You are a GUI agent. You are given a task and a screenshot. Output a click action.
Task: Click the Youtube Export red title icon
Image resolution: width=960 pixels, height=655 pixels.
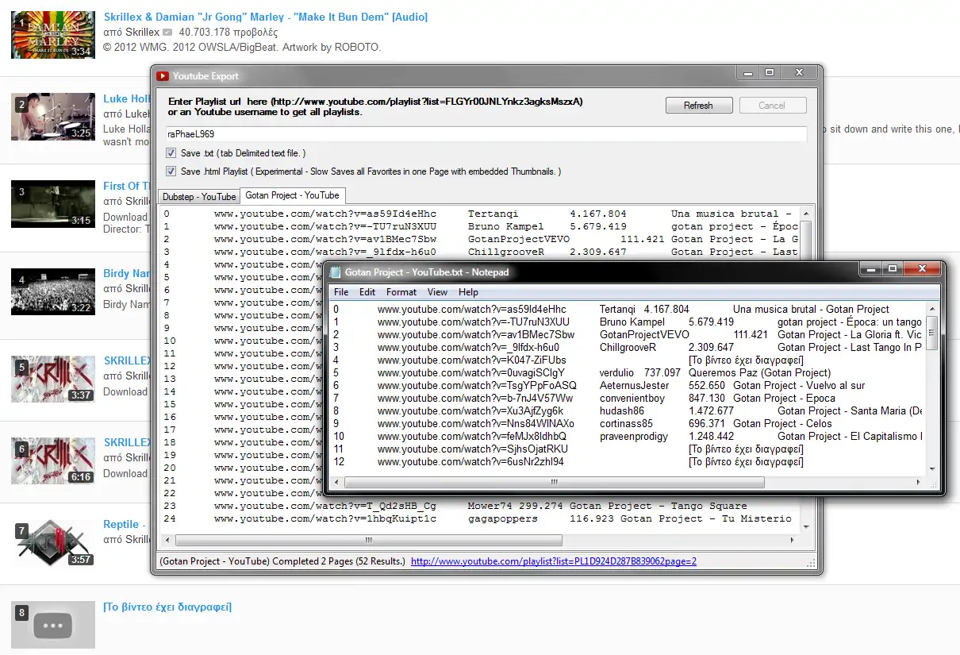coord(163,76)
